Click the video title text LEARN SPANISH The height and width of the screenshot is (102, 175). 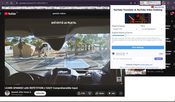41,88
